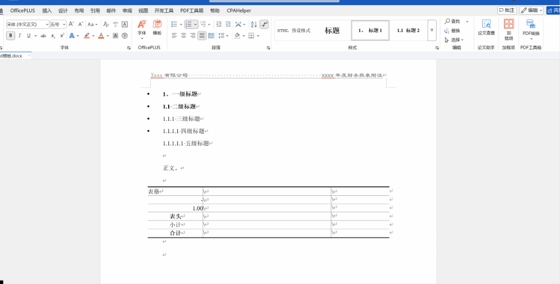Open 布局 Layout tab
The image size is (560, 284).
79,11
